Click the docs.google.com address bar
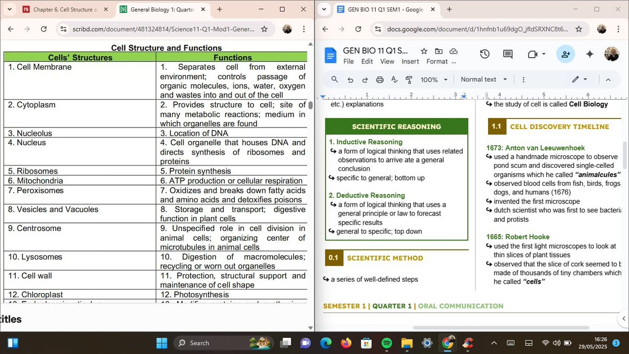The image size is (629, 354). point(480,29)
